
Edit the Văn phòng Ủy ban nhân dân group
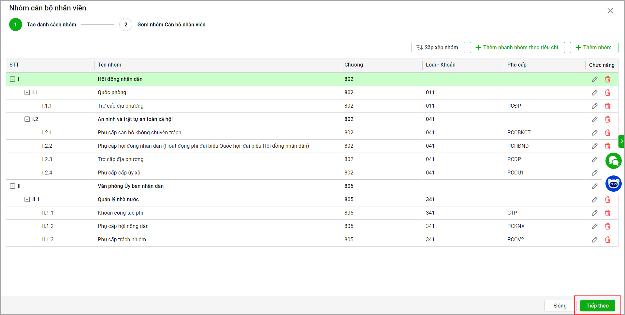pos(594,186)
